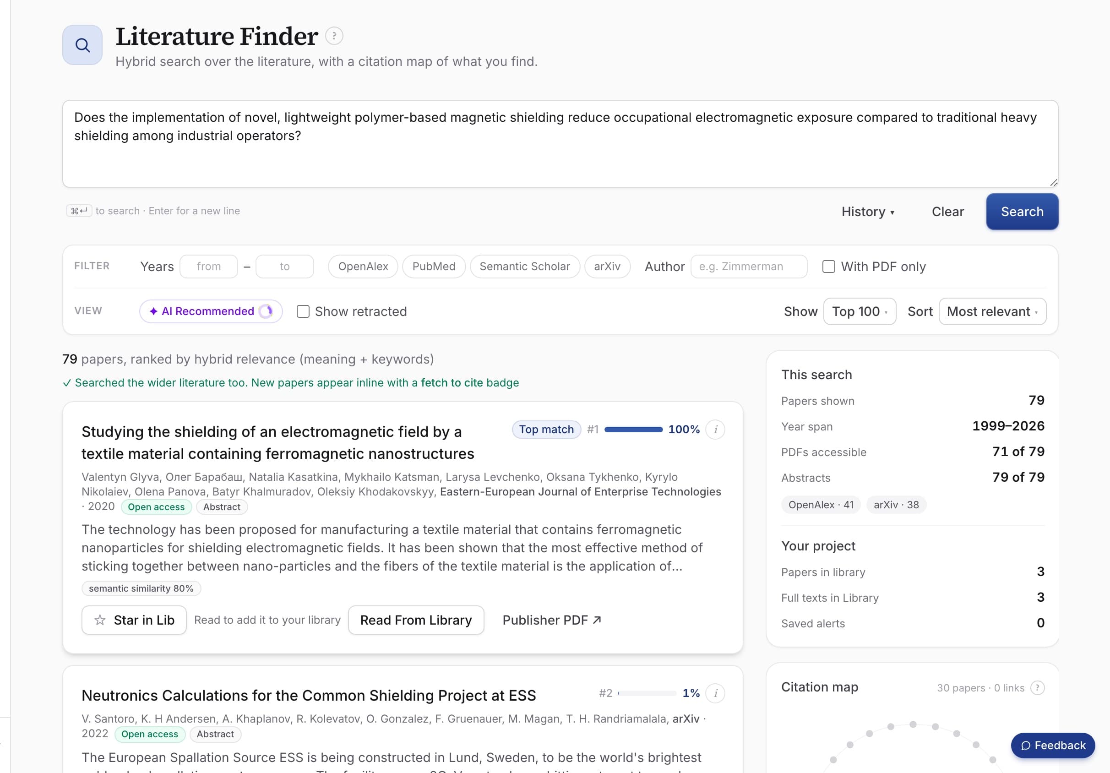The width and height of the screenshot is (1110, 773).
Task: Toggle the AI Recommended view
Action: coord(211,311)
